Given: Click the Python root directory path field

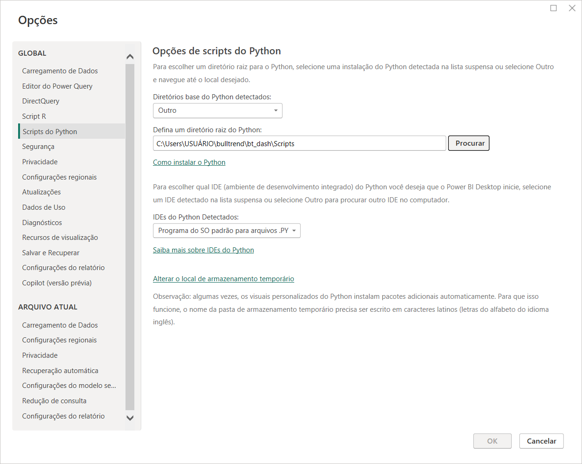Looking at the screenshot, I should click(x=299, y=143).
